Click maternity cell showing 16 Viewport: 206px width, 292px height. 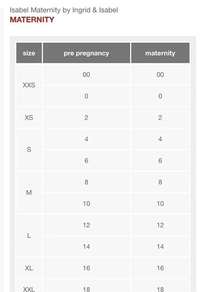pyautogui.click(x=160, y=268)
